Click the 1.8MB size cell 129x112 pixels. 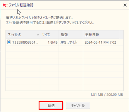tap(53, 43)
